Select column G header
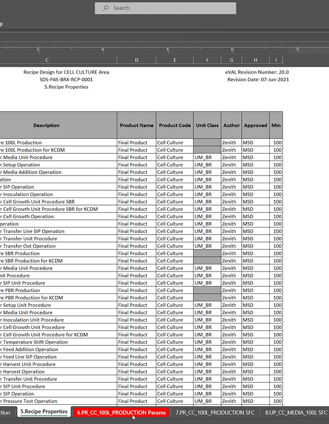Screen dimensions: 329x424 click(x=231, y=60)
